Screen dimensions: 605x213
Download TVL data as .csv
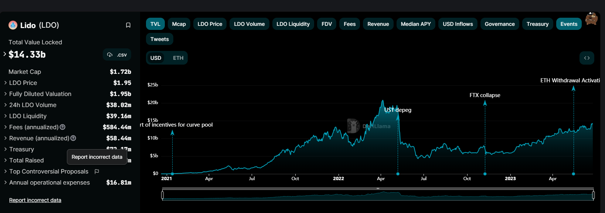click(117, 55)
